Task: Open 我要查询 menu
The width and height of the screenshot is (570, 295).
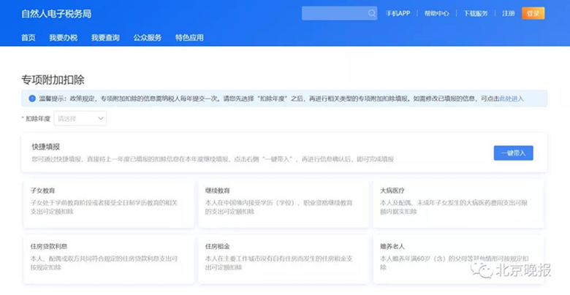Action: [x=105, y=37]
